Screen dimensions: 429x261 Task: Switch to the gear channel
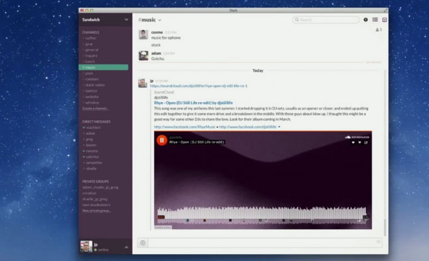click(x=89, y=44)
